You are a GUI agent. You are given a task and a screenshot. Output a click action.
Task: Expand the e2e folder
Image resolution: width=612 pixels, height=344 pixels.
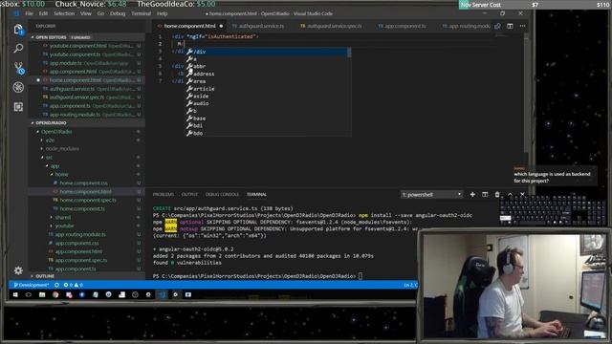tap(50, 140)
